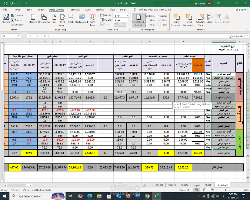This screenshot has height=200, width=250.
Task: Open theme Colors dropdown
Action: click(17, 16)
